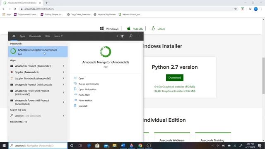Open Microsoft Store from the taskbar

pyautogui.click(x=97, y=146)
